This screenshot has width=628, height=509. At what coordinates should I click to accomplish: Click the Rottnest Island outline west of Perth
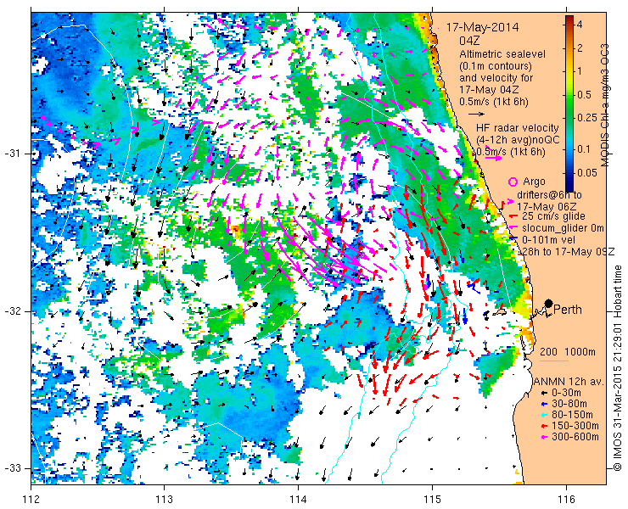500,311
